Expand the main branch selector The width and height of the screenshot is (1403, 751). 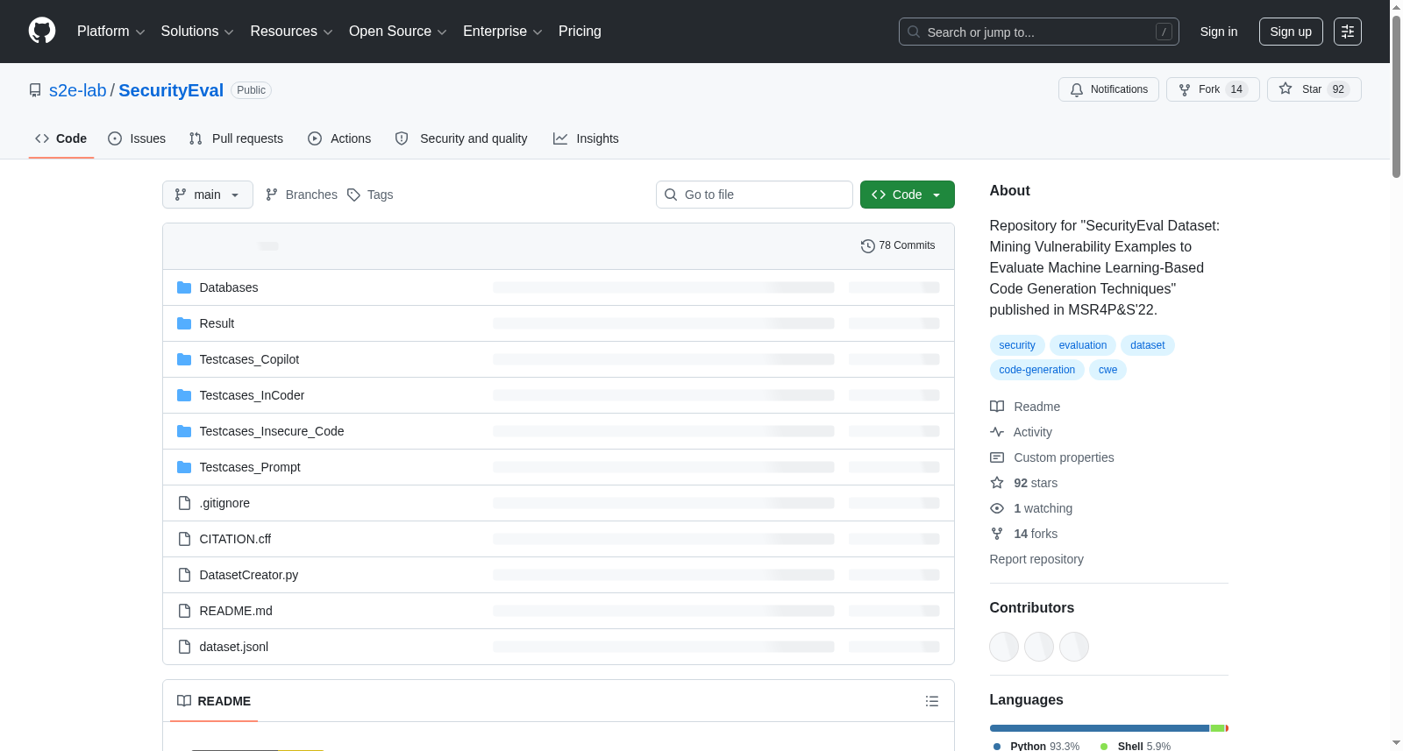208,195
